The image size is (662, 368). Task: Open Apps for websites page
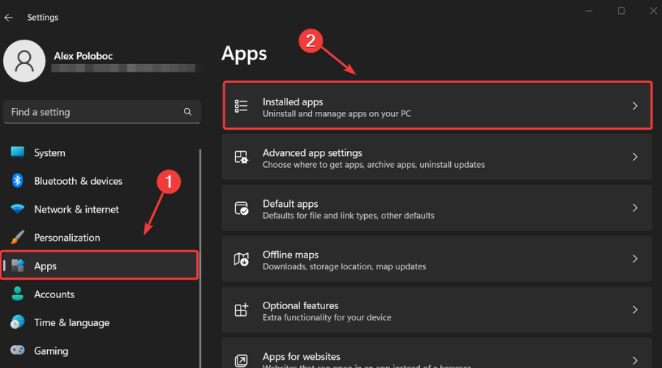click(437, 353)
